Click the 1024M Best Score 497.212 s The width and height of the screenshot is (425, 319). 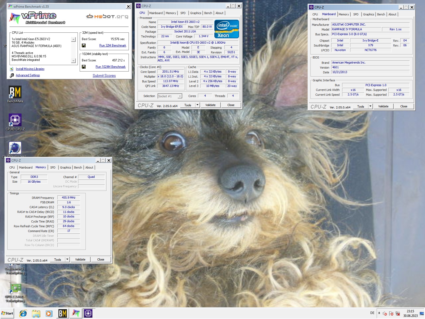(118, 60)
